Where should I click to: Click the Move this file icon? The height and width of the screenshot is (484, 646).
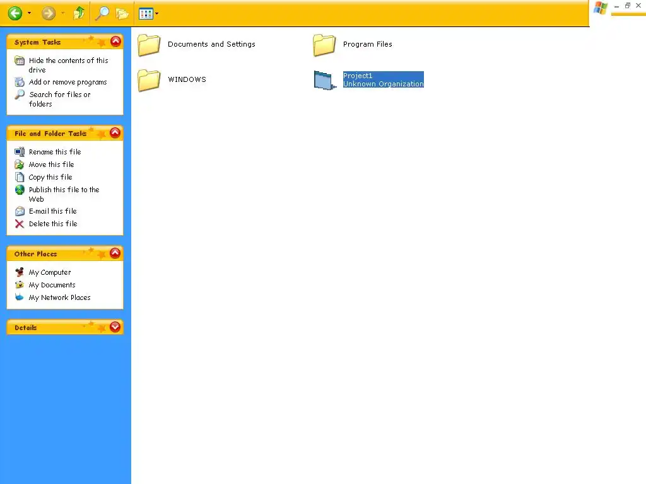coord(20,164)
